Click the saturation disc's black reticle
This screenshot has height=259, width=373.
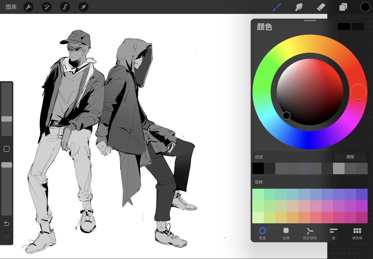point(286,116)
